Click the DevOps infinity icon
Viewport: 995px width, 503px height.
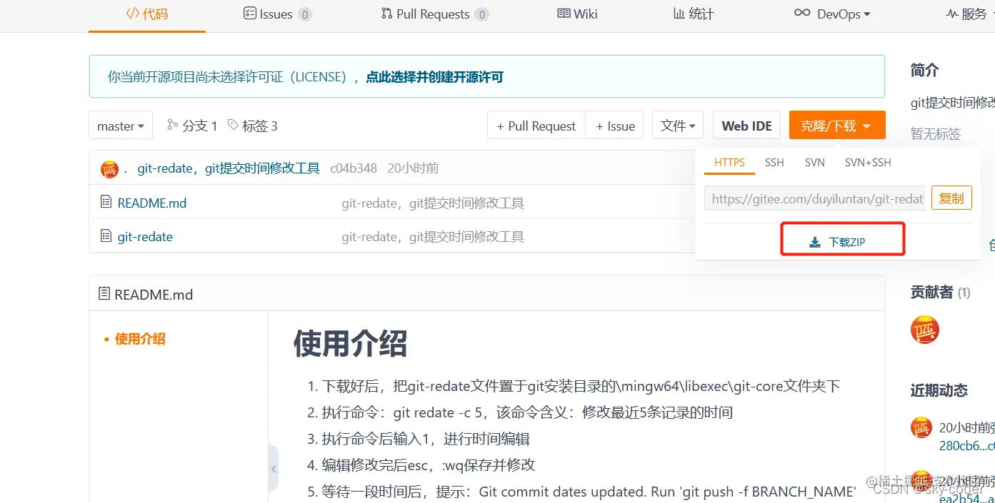click(802, 13)
